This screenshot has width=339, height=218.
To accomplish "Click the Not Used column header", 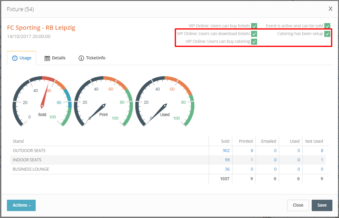I will 314,141.
